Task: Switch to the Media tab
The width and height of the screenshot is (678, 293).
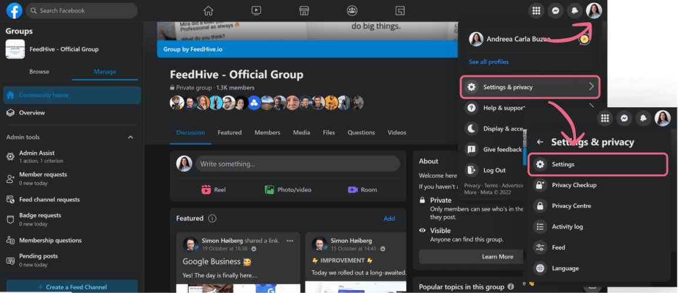Action: [x=301, y=132]
